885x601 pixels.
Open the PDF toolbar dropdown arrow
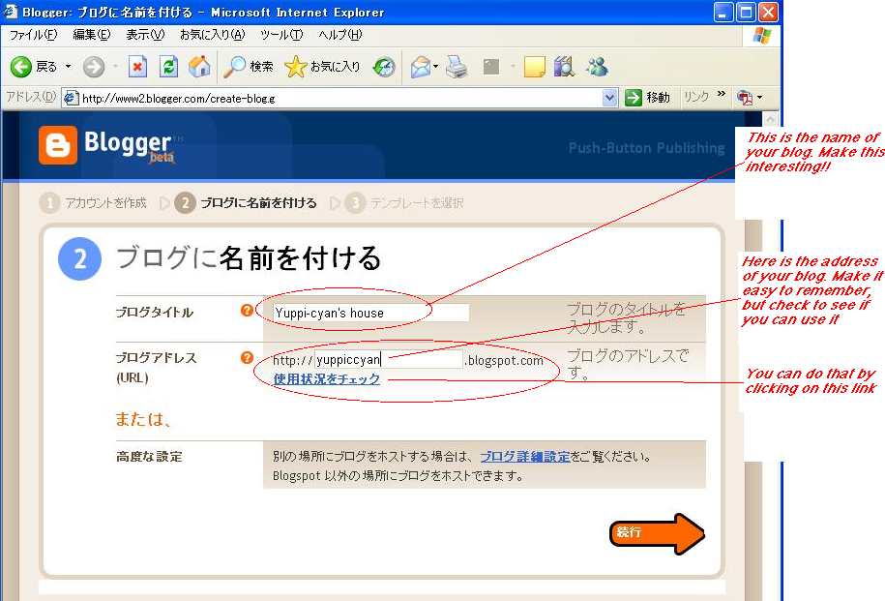pyautogui.click(x=759, y=97)
